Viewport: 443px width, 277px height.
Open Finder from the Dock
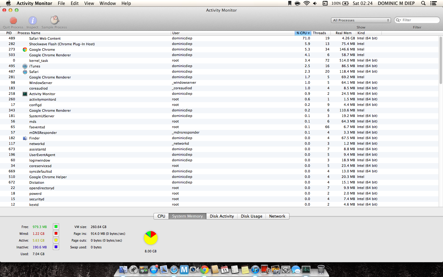pyautogui.click(x=123, y=270)
